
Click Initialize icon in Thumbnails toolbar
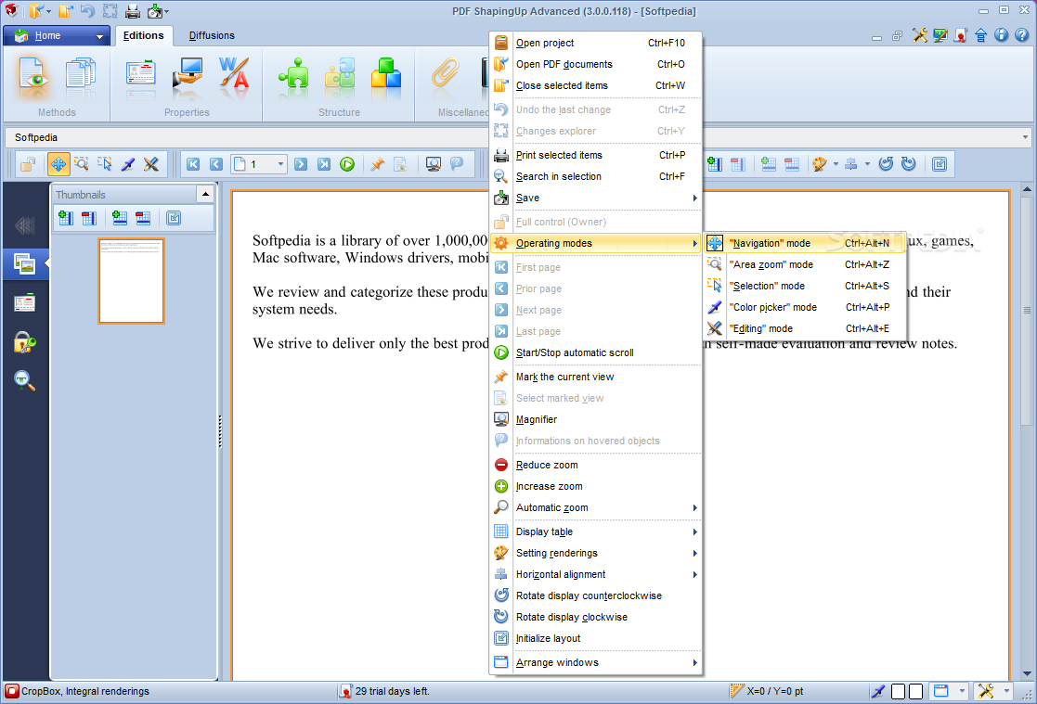coord(174,218)
